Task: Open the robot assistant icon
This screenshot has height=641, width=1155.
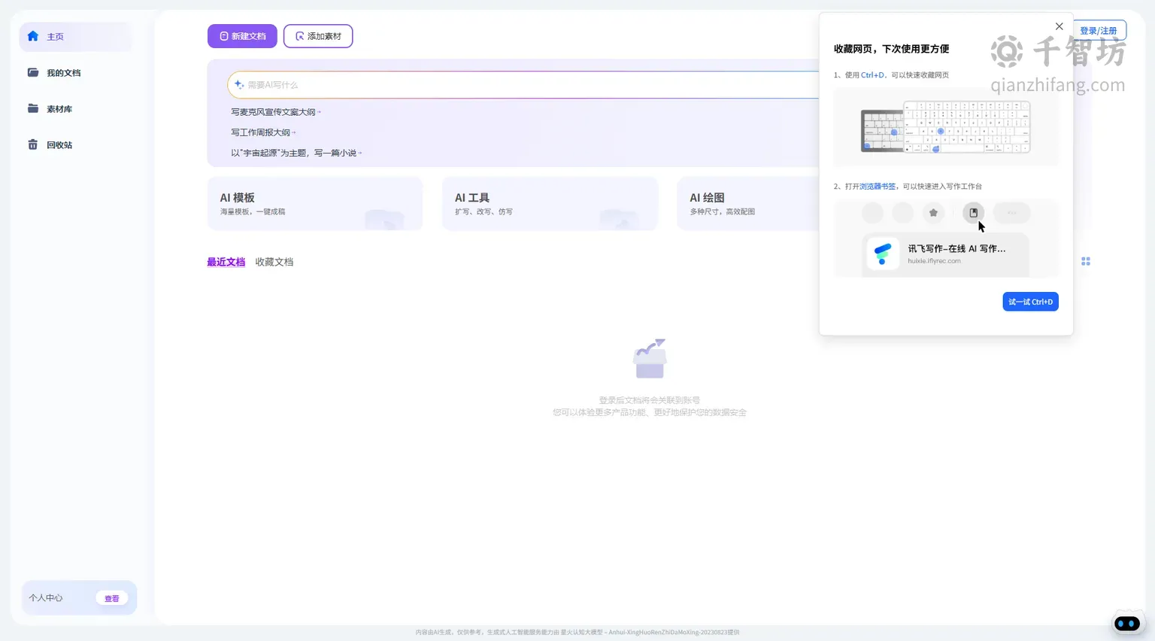Action: click(1127, 623)
